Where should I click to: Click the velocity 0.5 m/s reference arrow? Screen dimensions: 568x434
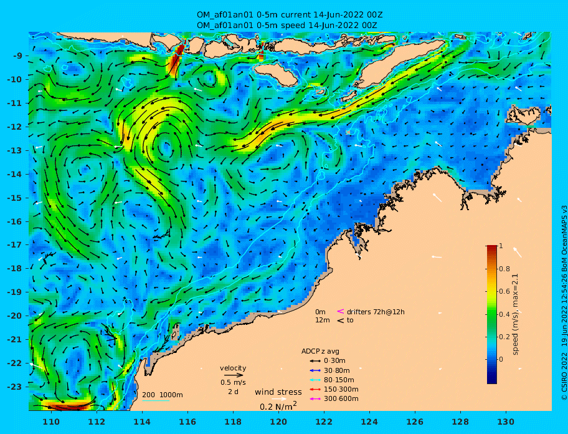pos(234,375)
